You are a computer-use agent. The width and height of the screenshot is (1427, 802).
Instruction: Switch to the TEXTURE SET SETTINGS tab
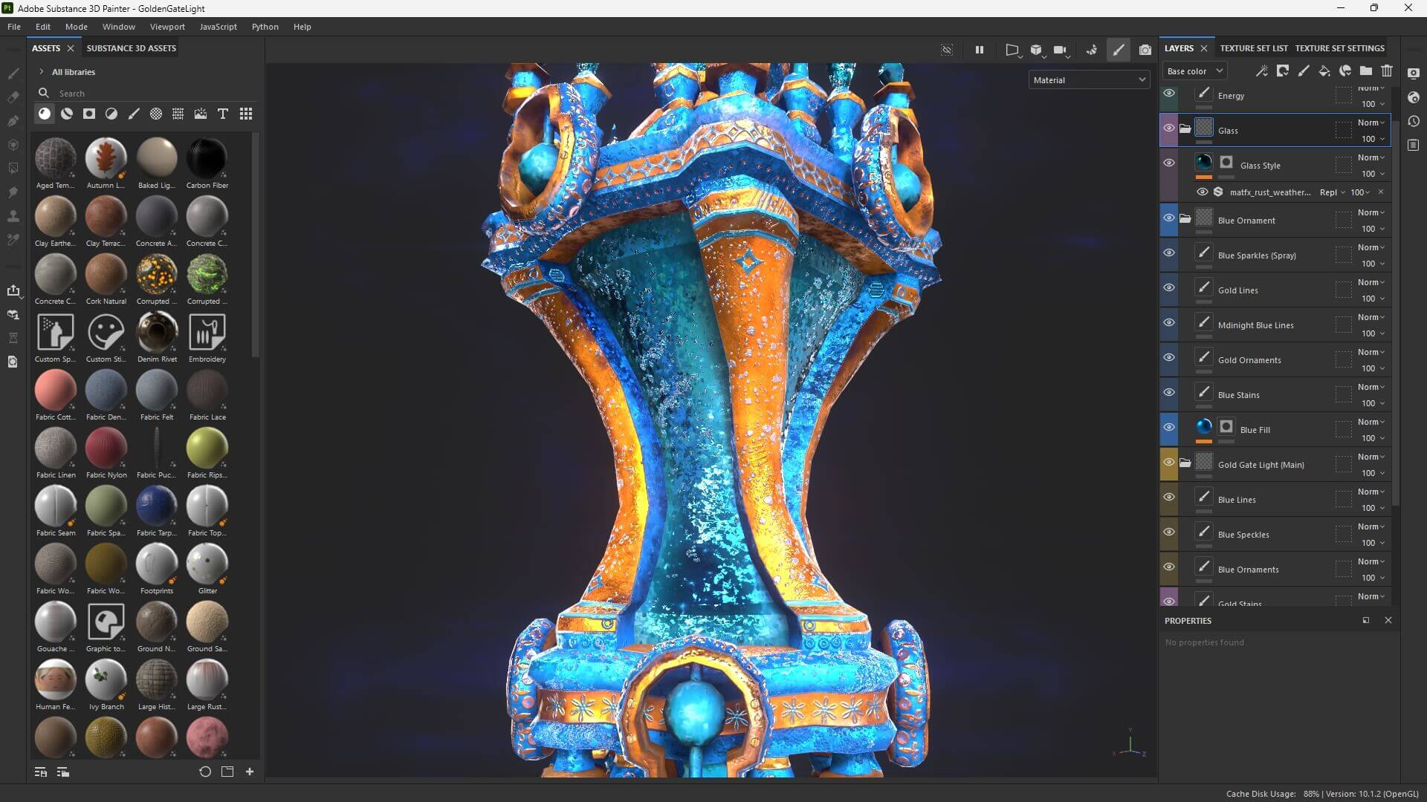pos(1340,48)
